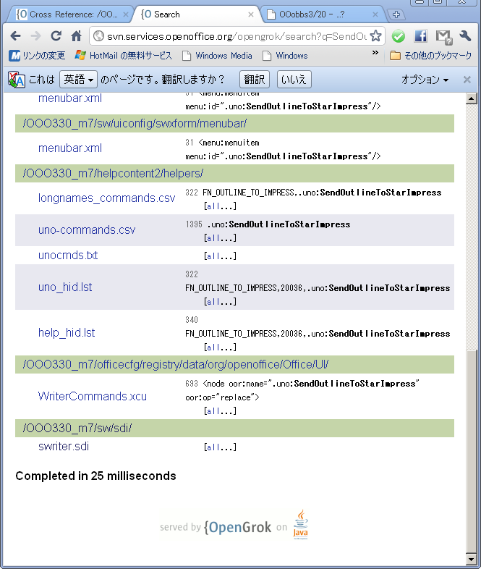Open the Windows bookmark
Image resolution: width=481 pixels, height=569 pixels.
[285, 56]
